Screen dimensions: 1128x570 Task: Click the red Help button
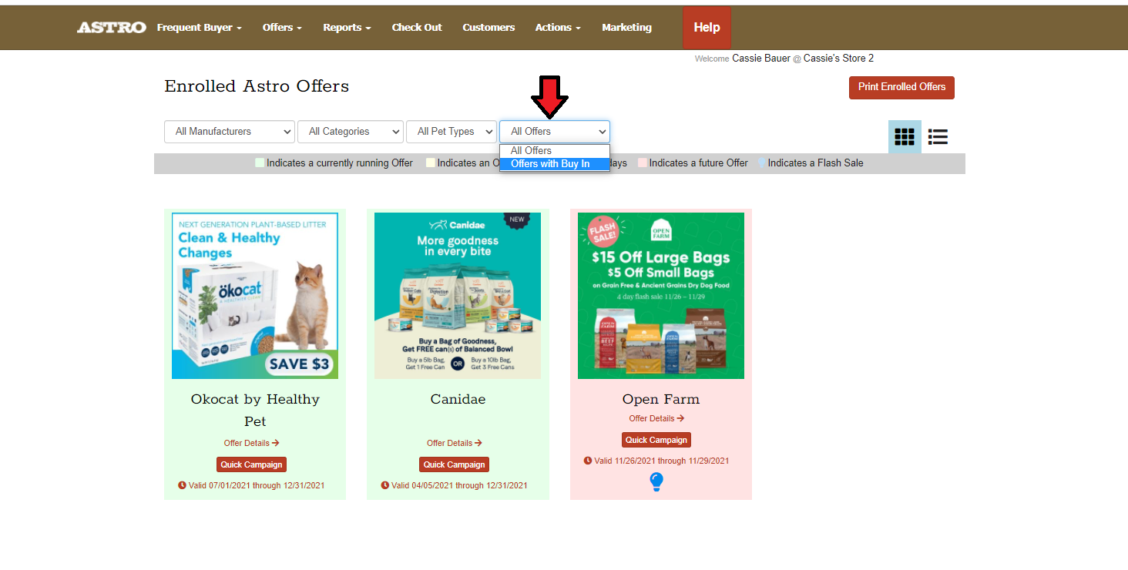707,28
